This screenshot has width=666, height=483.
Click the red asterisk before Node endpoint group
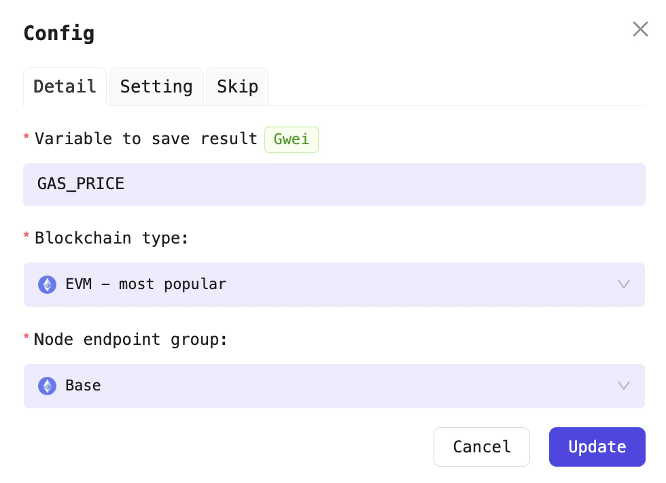pyautogui.click(x=27, y=338)
